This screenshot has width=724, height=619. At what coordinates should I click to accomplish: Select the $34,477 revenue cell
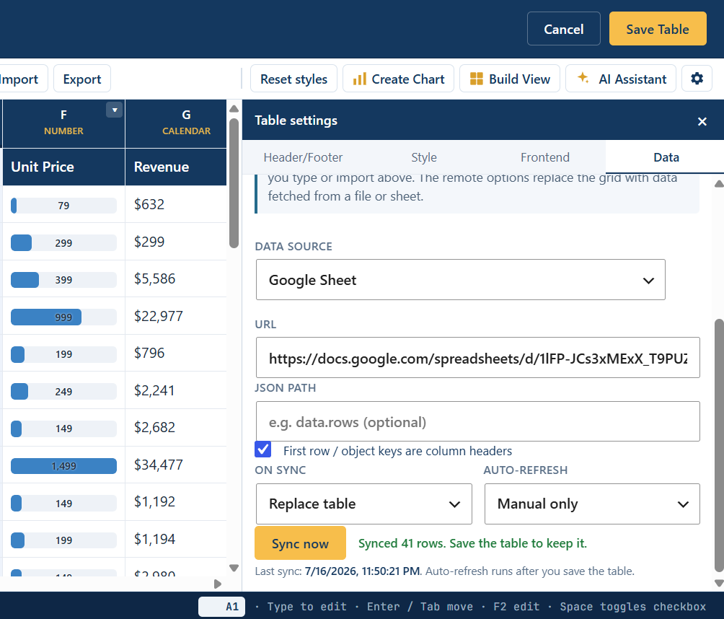pos(176,465)
